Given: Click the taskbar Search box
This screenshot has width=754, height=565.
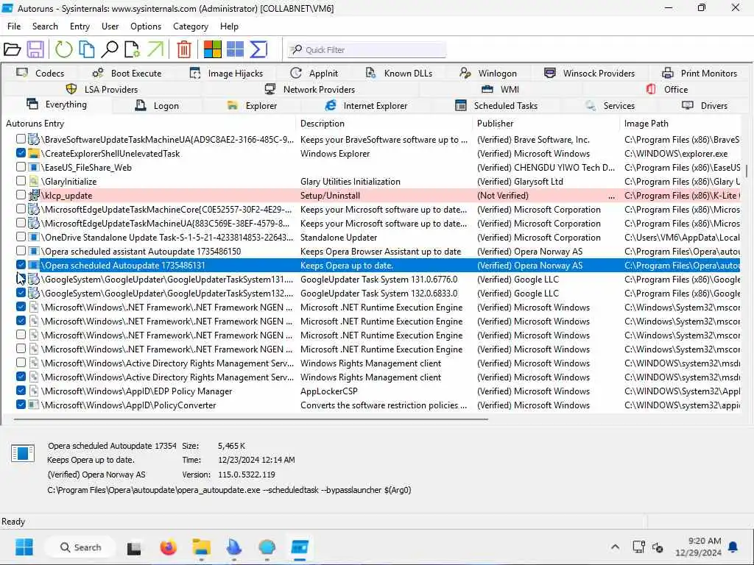Looking at the screenshot, I should 80,547.
